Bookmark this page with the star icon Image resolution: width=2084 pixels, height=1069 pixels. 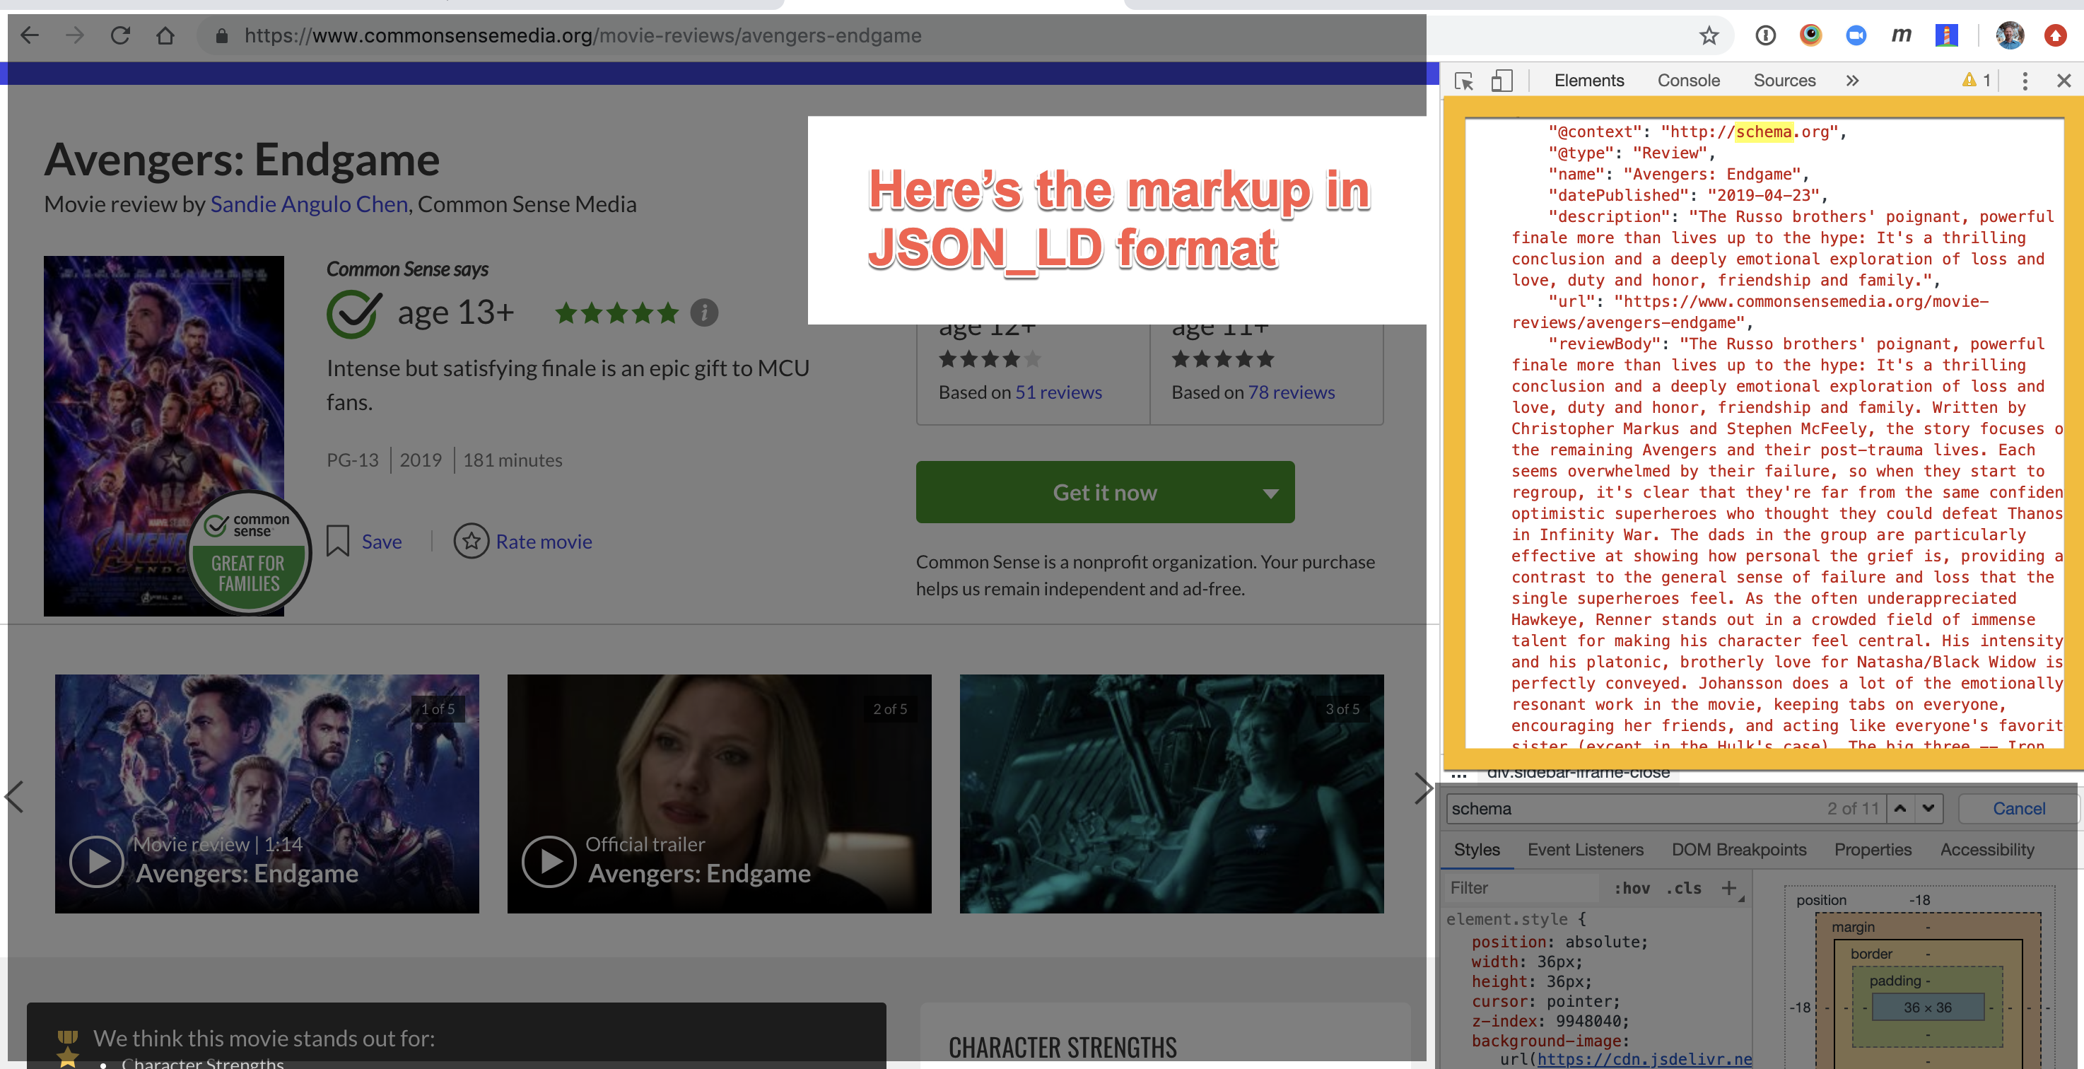tap(1709, 35)
